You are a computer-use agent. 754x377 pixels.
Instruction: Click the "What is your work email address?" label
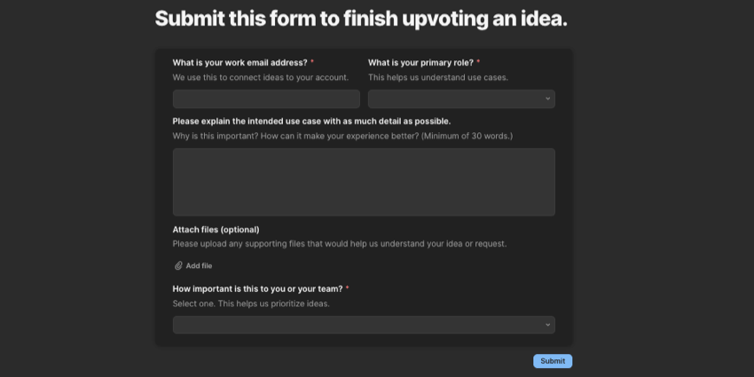240,63
